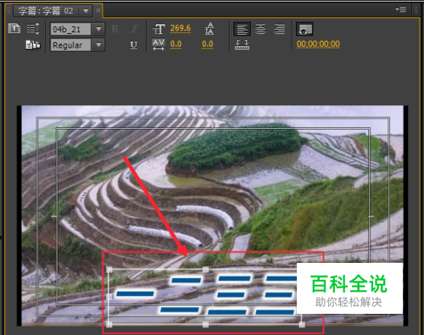Click the font size TT icon

coord(159,29)
